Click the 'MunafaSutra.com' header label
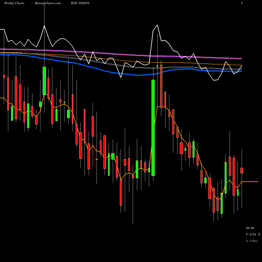Screen dimensions: 262x262 (x=48, y=3)
